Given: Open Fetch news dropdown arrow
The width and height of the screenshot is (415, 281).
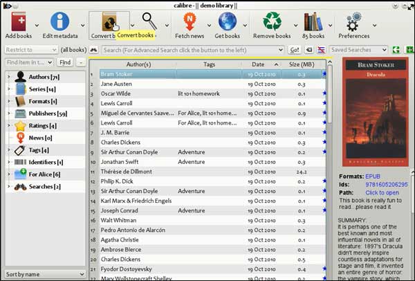Looking at the screenshot, I should [209, 26].
